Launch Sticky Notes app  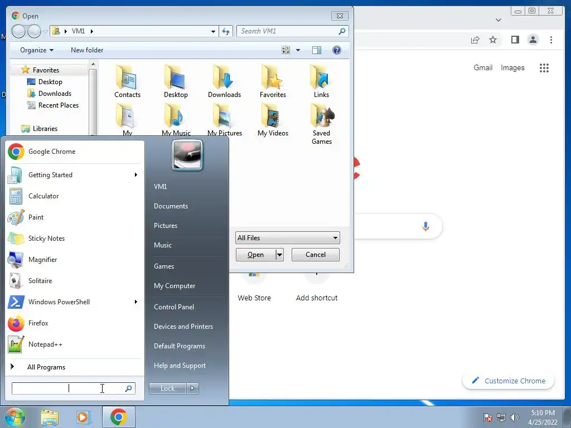tap(74, 239)
